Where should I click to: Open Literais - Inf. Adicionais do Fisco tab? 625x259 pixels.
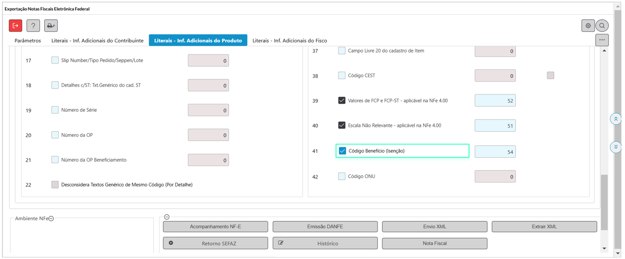pos(290,40)
